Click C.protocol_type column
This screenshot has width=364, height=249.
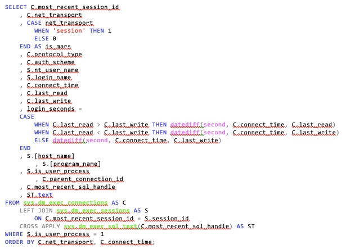(55, 55)
